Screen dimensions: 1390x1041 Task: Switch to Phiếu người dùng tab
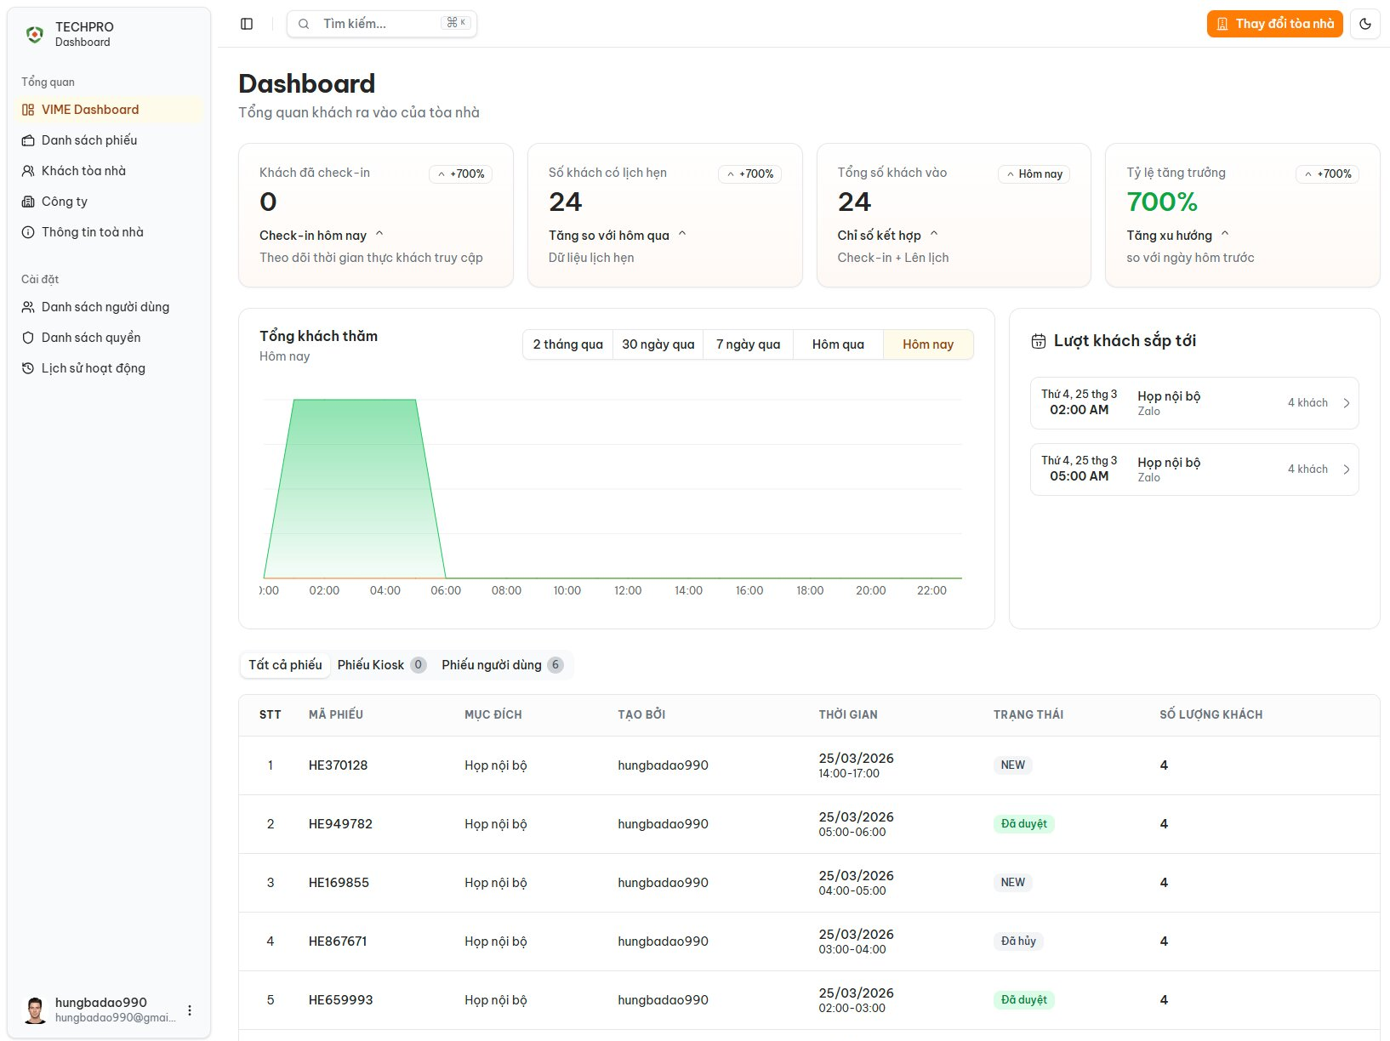click(x=501, y=665)
